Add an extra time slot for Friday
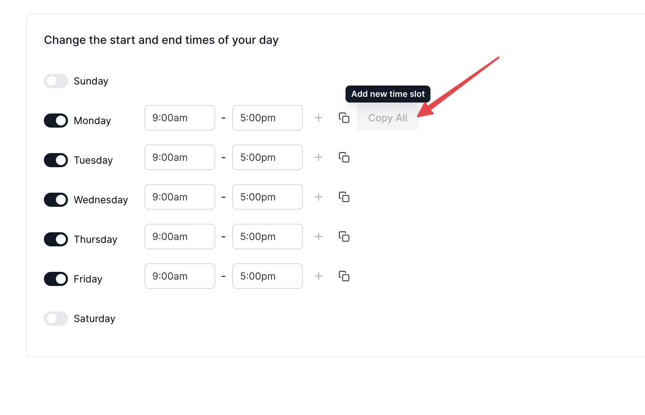The height and width of the screenshot is (415, 645). click(318, 276)
